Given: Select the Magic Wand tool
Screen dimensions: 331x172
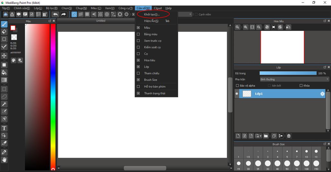Looking at the screenshot, I should [4, 104].
